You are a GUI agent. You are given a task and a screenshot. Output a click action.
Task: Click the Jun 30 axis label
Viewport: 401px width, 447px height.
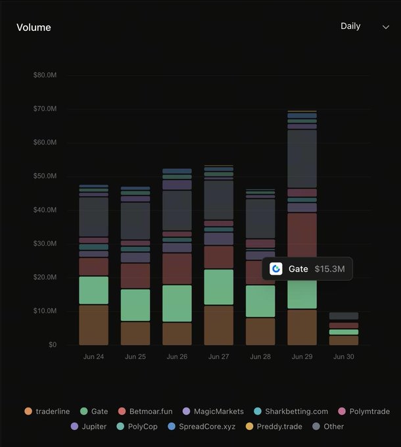point(344,357)
